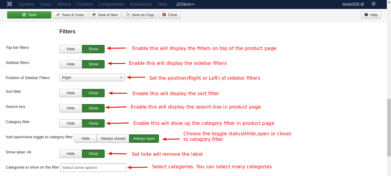Click the Joomla logo icon
The height and width of the screenshot is (176, 391).
coord(10,4)
